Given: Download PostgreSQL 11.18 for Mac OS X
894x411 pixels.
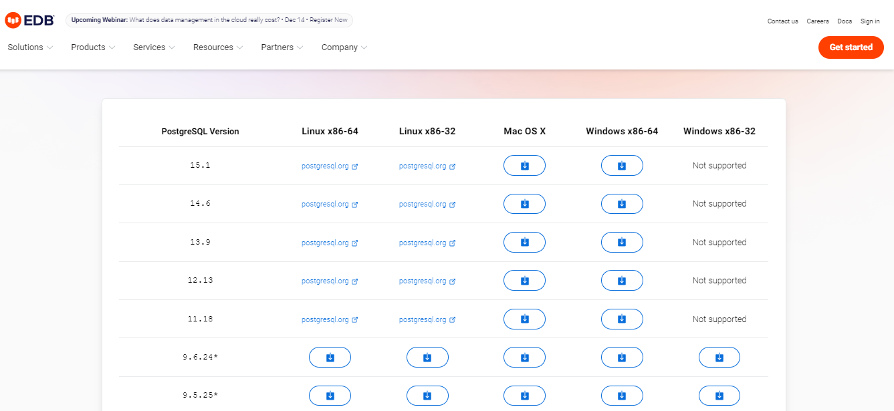Looking at the screenshot, I should (x=524, y=319).
